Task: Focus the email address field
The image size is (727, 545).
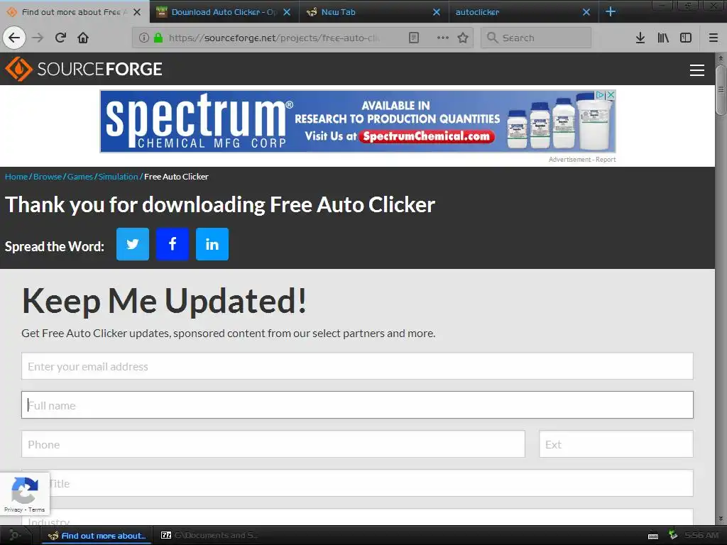Action: [357, 366]
